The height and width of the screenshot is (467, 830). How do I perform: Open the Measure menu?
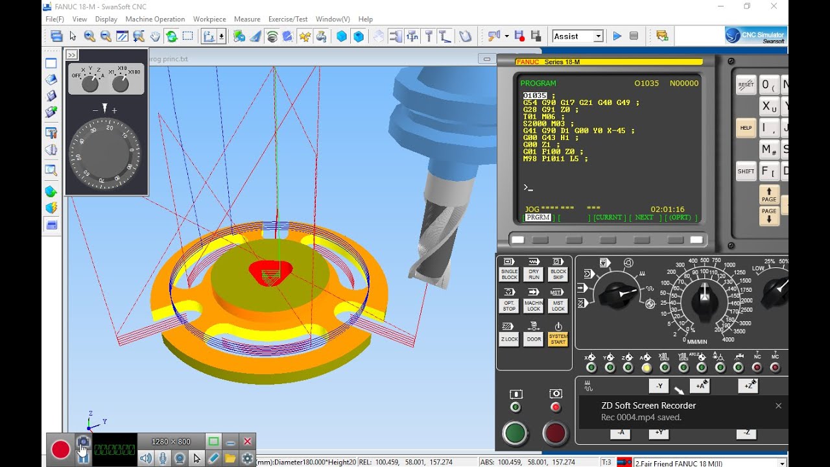[247, 19]
